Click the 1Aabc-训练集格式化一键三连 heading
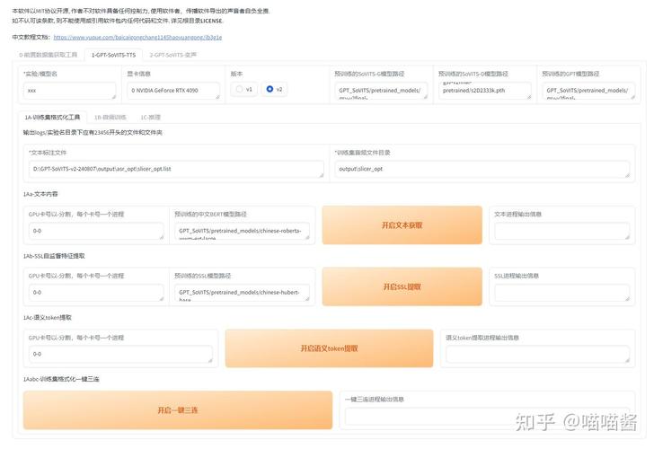This screenshot has height=449, width=654. click(61, 379)
